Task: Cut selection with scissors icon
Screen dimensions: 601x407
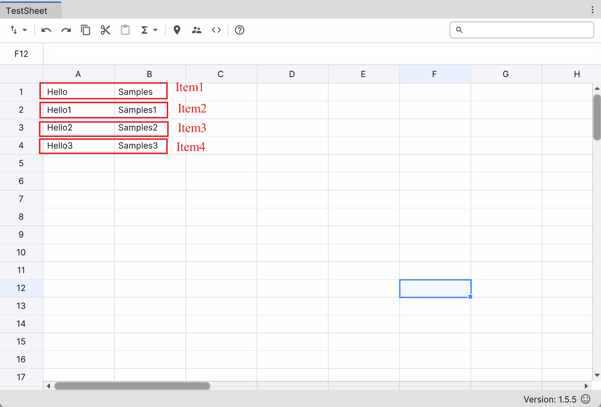Action: [x=105, y=30]
